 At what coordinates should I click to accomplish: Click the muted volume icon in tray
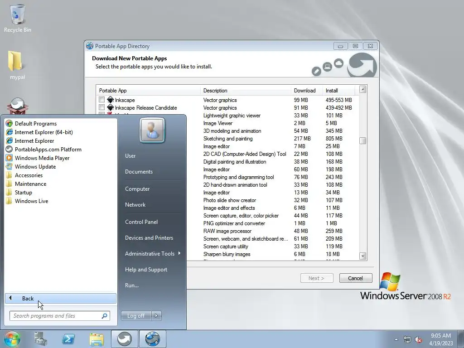pyautogui.click(x=418, y=339)
